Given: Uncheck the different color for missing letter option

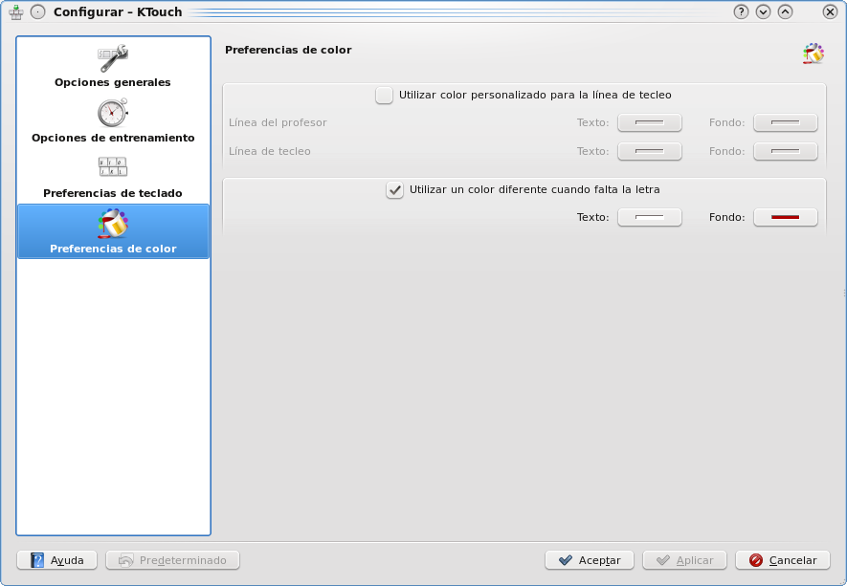Looking at the screenshot, I should (x=395, y=190).
